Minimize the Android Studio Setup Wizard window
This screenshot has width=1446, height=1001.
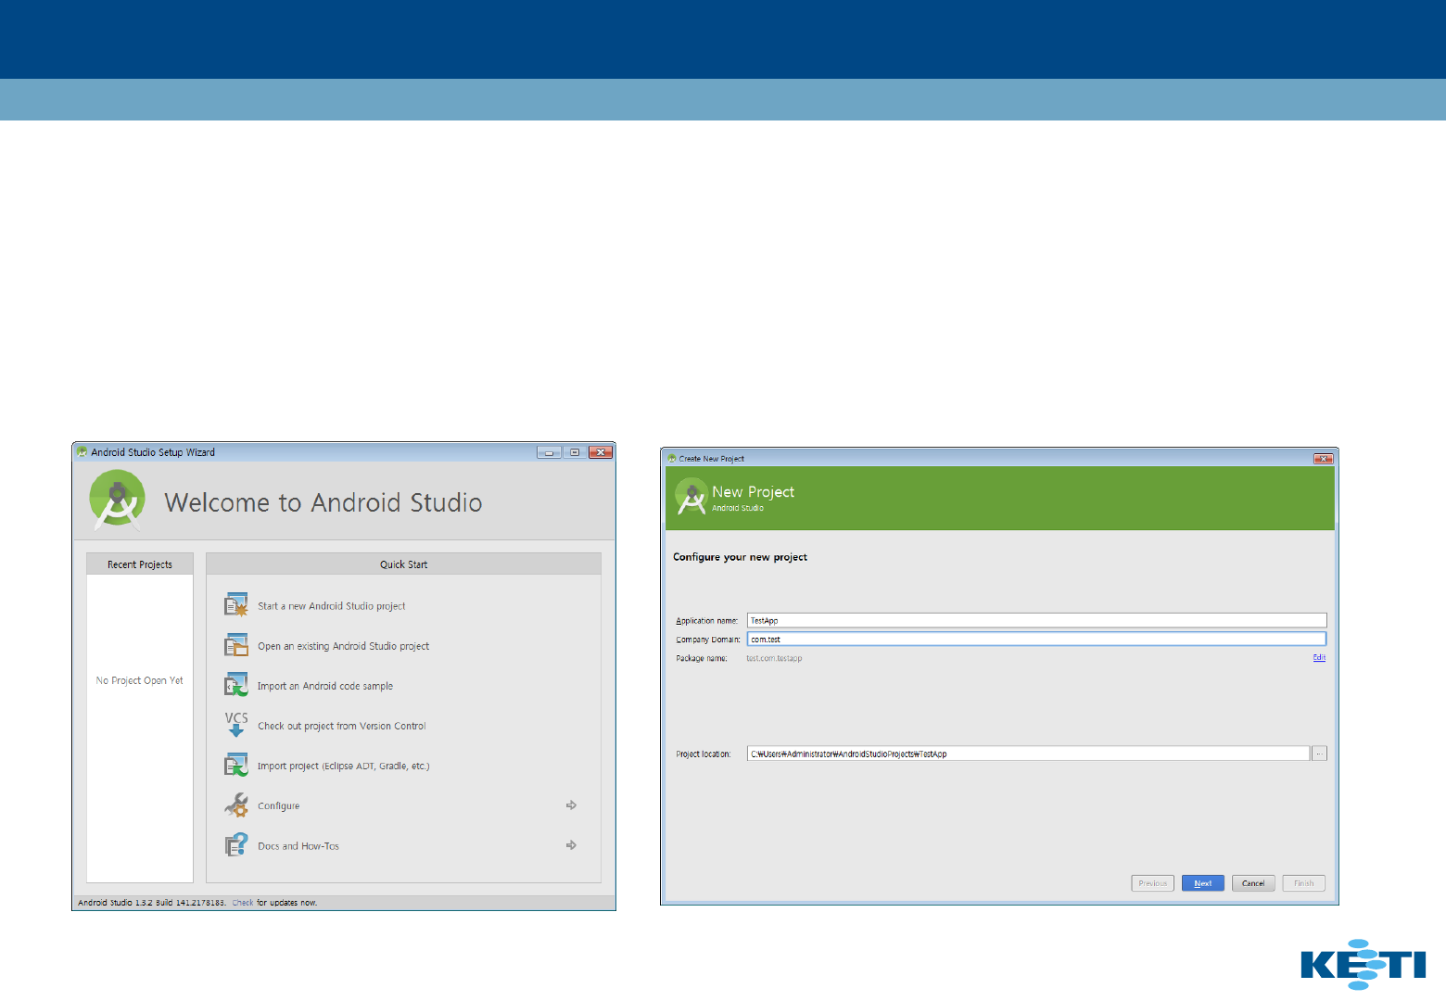click(x=549, y=452)
